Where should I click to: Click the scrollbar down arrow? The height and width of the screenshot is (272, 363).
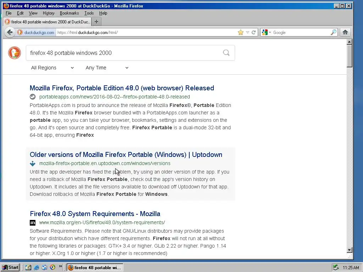pos(349,250)
